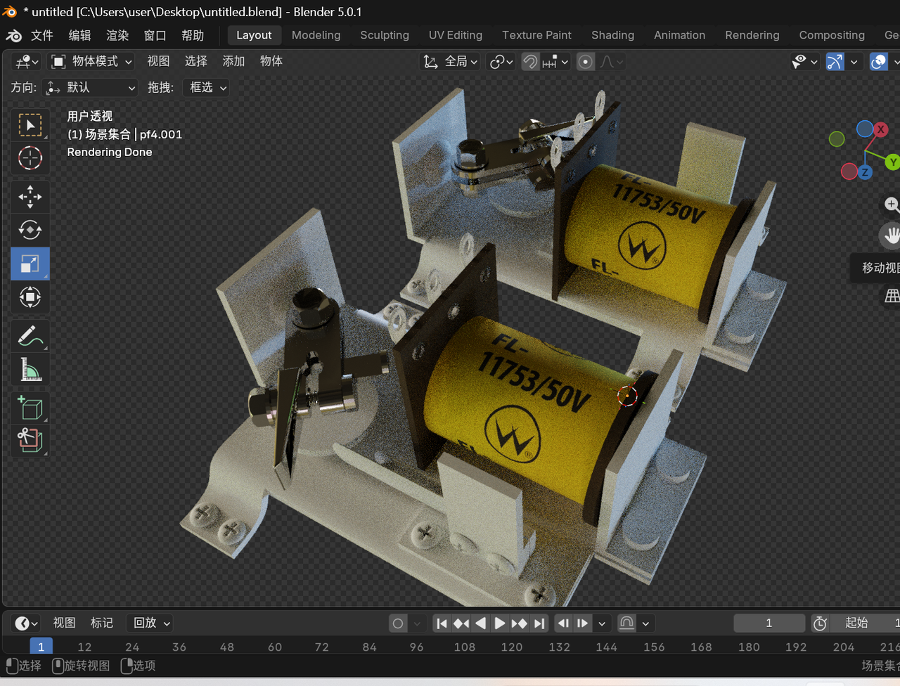Select the Move tool

pyautogui.click(x=30, y=197)
